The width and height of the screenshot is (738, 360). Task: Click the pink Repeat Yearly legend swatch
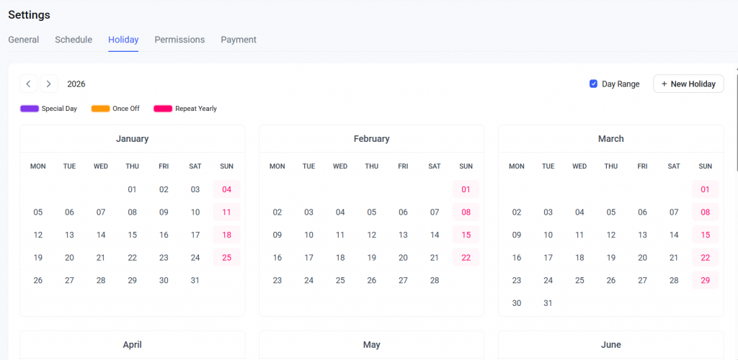[163, 109]
